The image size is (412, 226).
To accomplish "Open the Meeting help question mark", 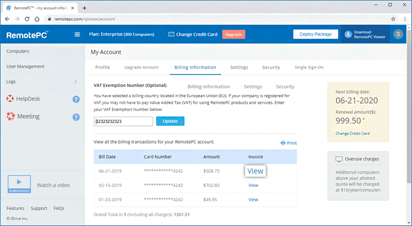I will point(76,117).
